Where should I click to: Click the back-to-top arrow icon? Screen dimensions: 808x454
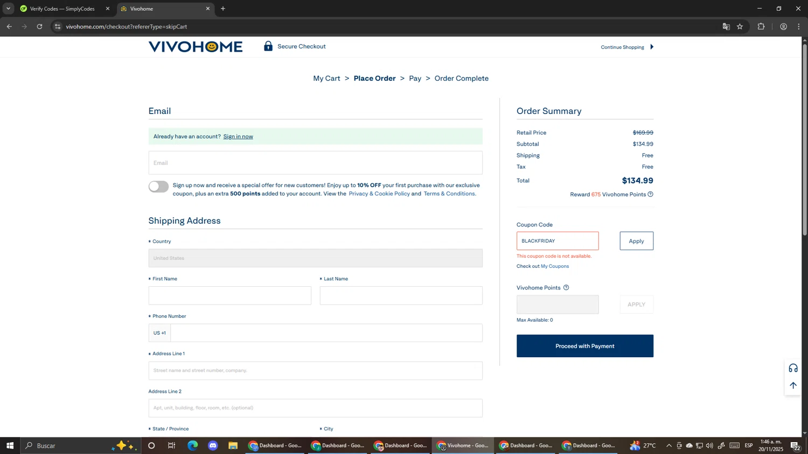click(x=793, y=385)
